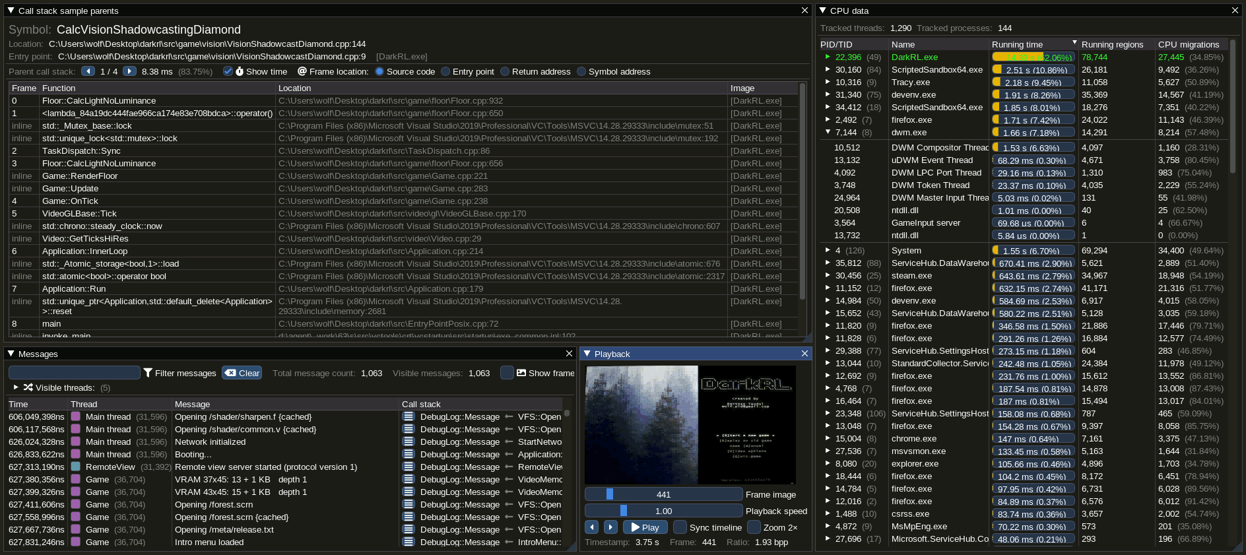Clear the message filter
This screenshot has height=555, width=1246.
242,373
